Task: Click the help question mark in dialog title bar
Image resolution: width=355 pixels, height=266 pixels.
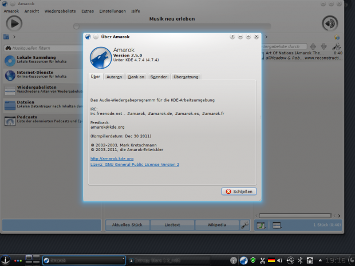Action: [232, 37]
